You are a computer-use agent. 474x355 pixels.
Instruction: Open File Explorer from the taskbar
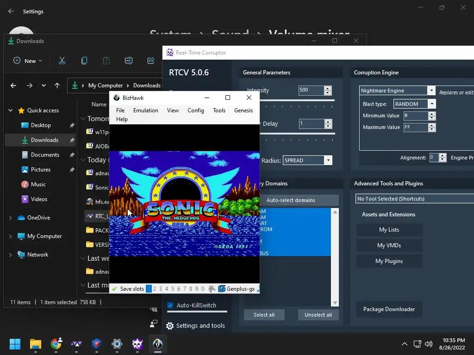coord(35,344)
